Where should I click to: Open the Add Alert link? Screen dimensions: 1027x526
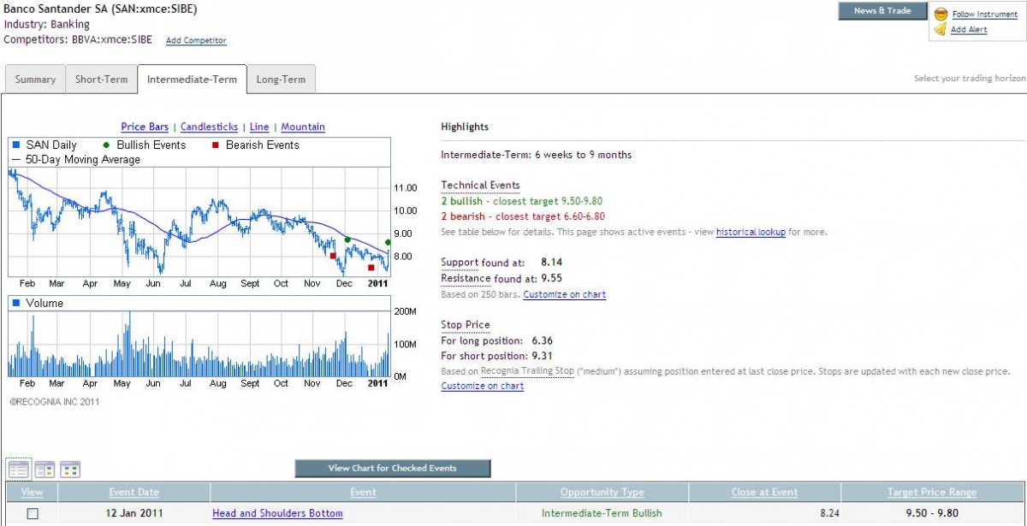click(969, 29)
